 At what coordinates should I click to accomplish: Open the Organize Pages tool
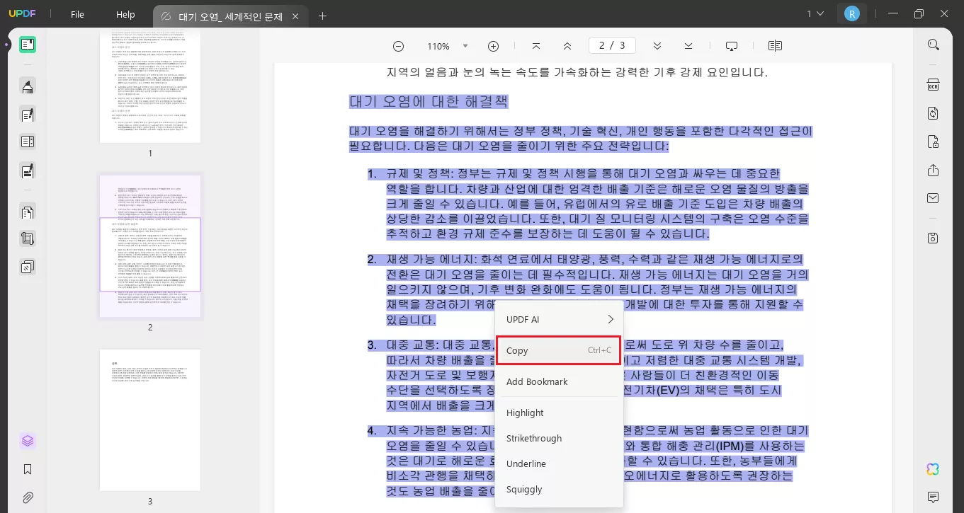[28, 212]
